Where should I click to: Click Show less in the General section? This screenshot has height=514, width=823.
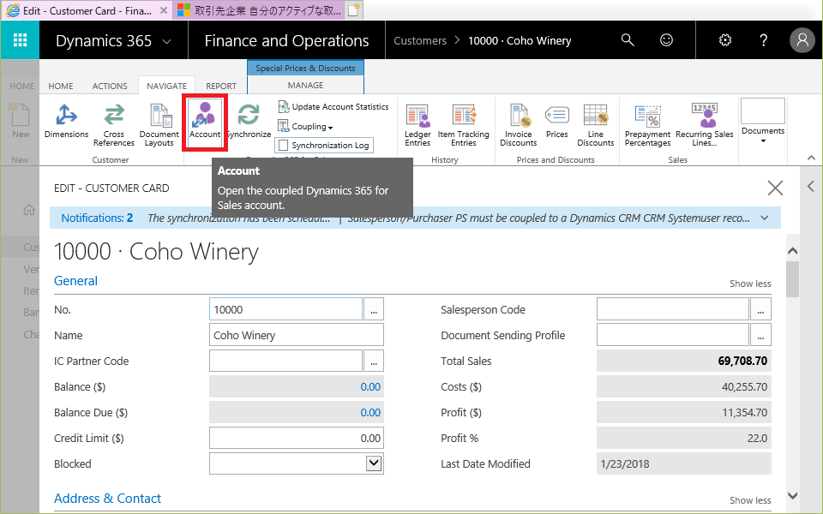[750, 284]
